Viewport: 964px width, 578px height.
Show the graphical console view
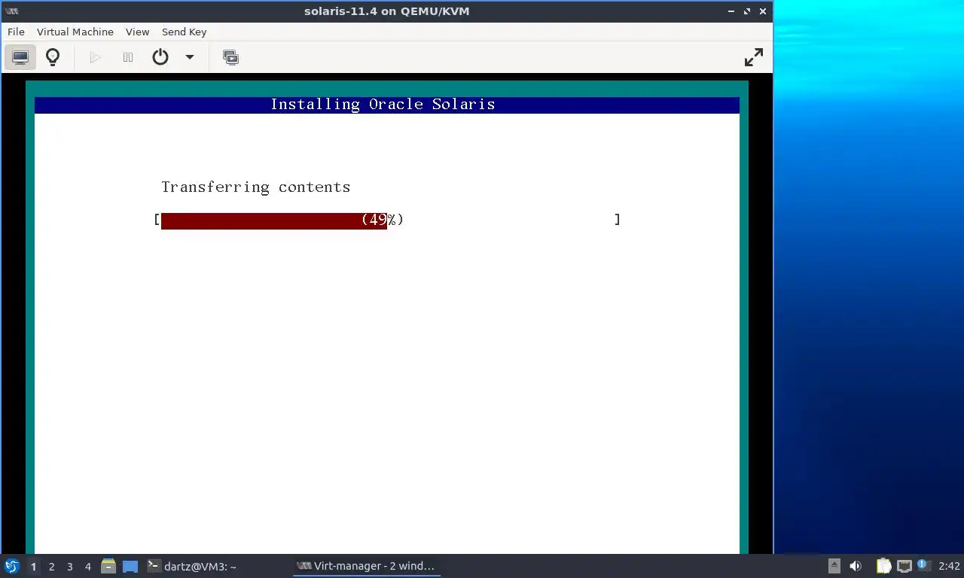tap(20, 57)
